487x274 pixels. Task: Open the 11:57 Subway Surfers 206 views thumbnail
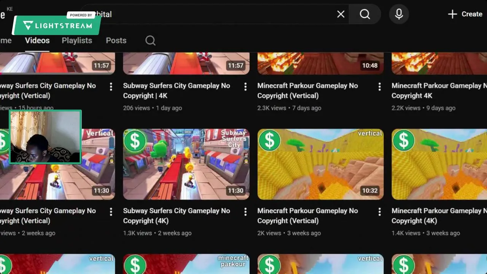186,63
